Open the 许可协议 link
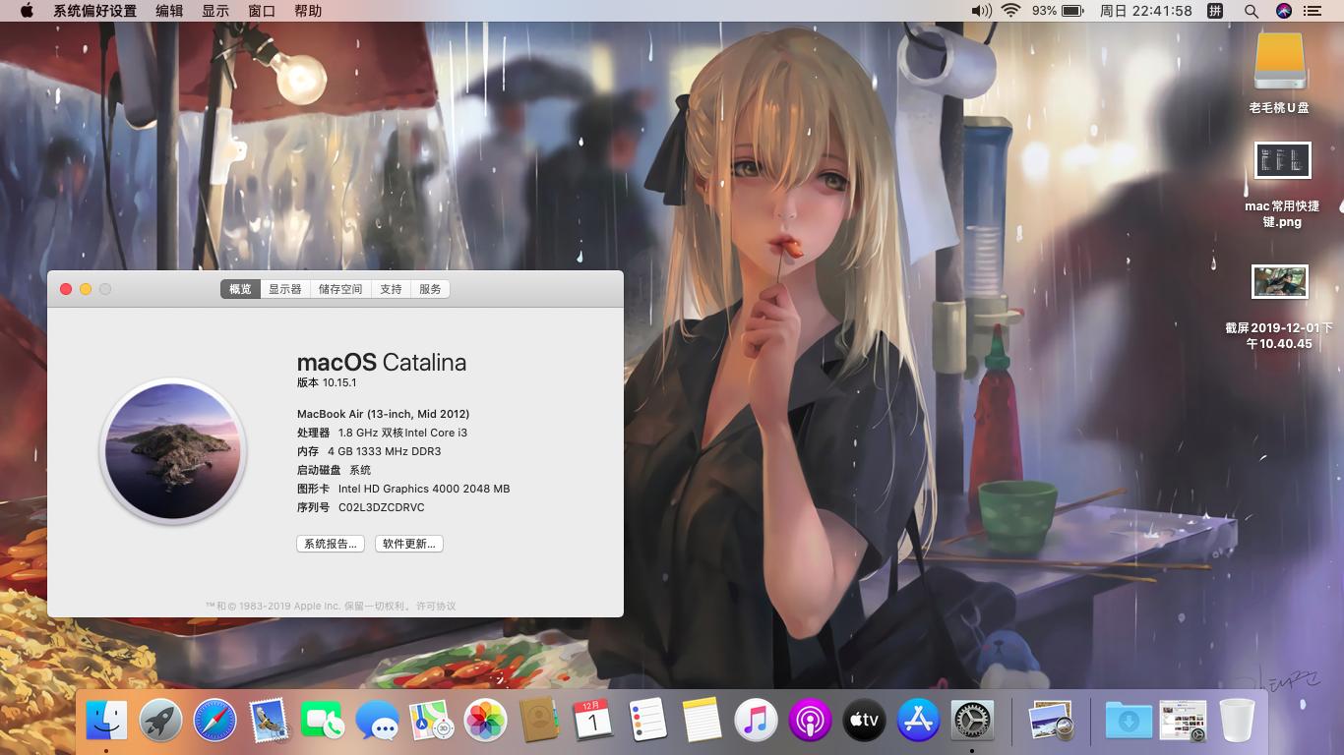 tap(436, 607)
